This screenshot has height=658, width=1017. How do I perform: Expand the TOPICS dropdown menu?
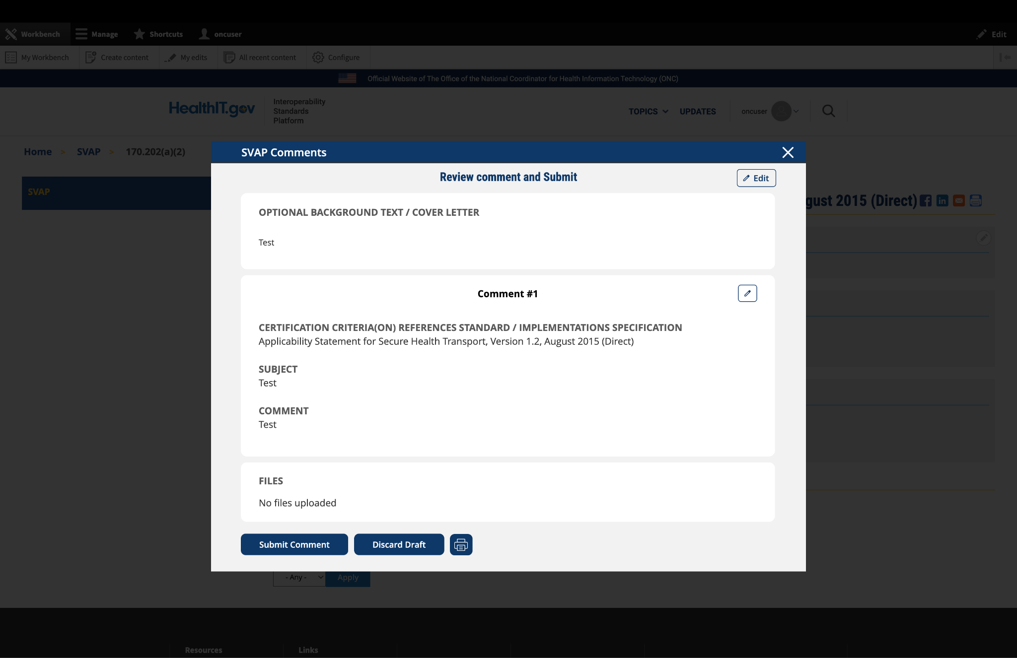(x=648, y=112)
